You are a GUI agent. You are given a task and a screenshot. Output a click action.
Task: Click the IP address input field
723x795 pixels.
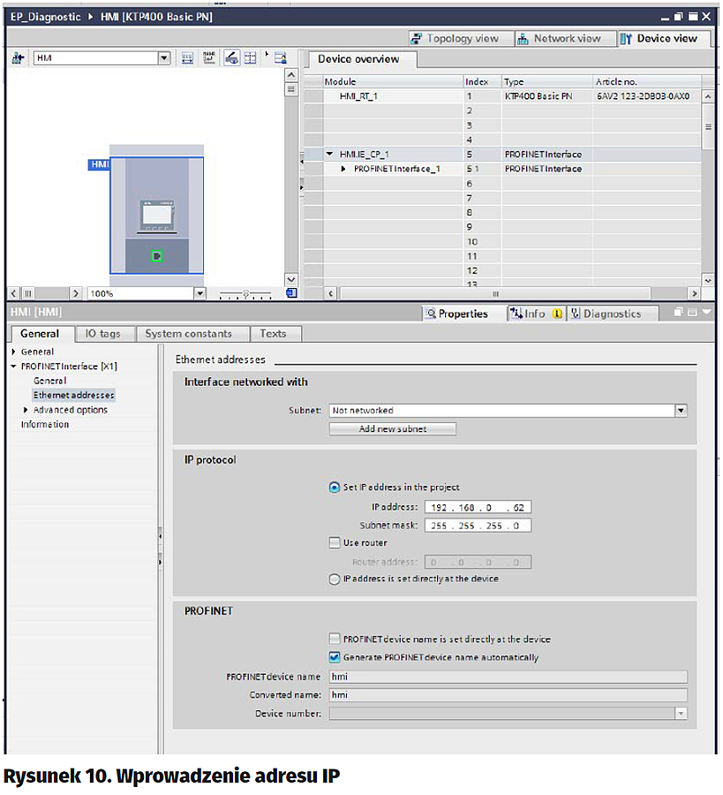[478, 508]
